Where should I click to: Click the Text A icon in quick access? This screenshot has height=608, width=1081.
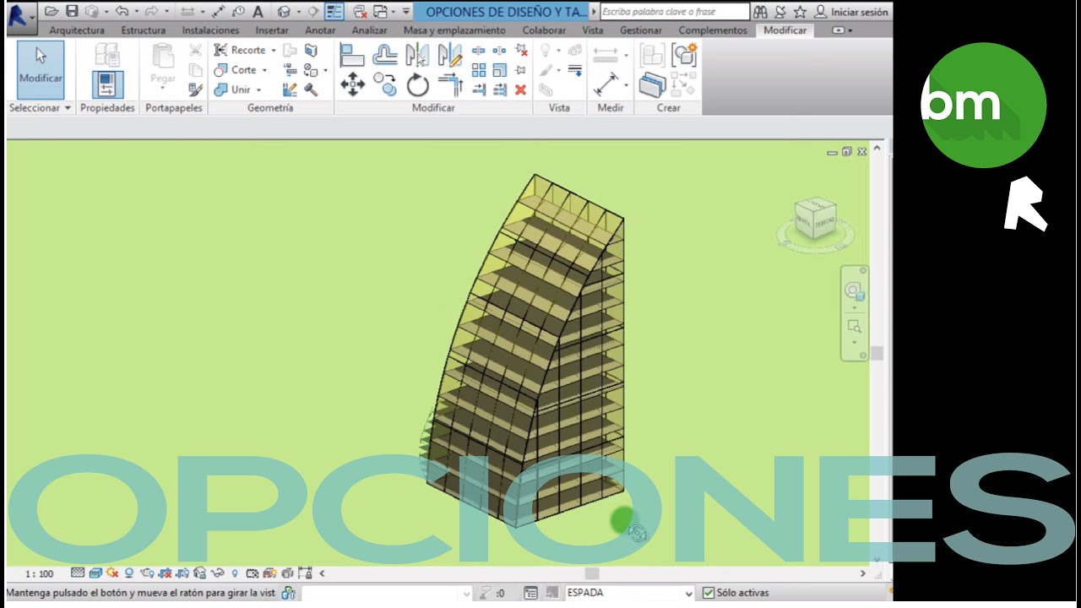coord(258,11)
